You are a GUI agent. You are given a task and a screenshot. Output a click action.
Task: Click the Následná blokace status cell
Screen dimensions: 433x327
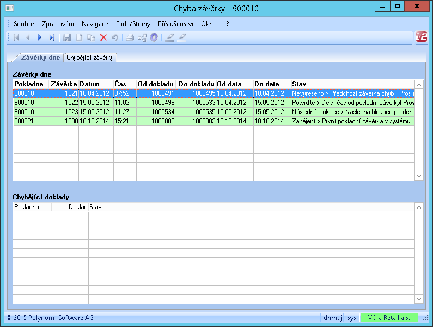tap(353, 112)
